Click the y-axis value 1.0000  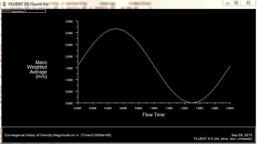coord(69,80)
